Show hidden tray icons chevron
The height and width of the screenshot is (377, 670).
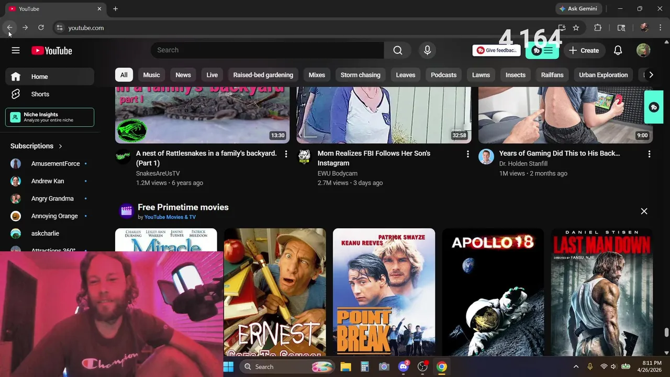(x=576, y=367)
